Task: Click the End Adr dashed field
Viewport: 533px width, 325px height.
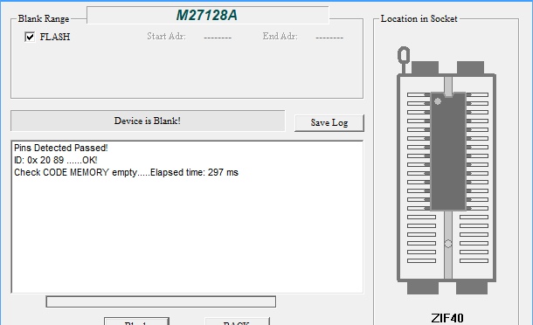Action: [329, 37]
